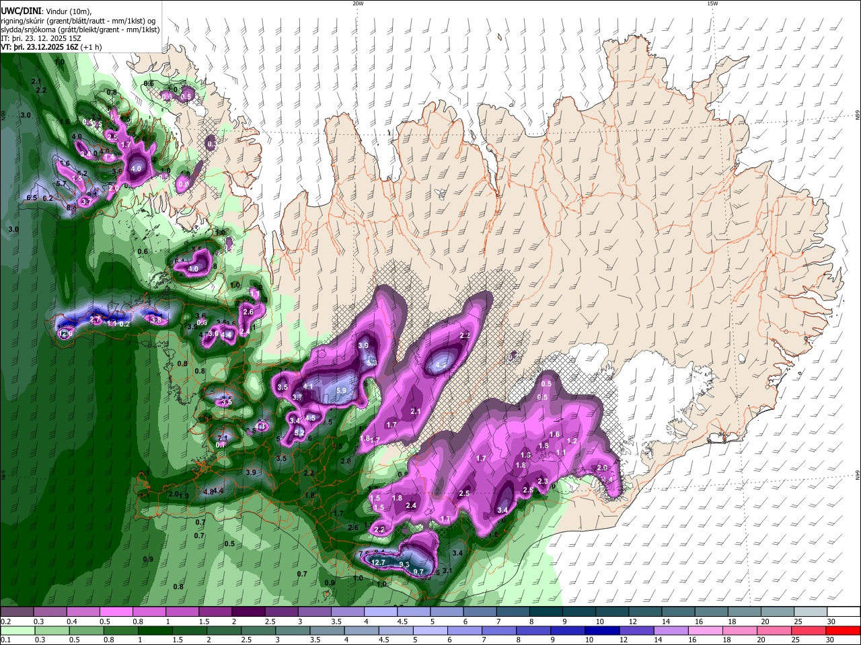Image resolution: width=861 pixels, height=645 pixels.
Task: Click the 'rigning/skúrir' legend description line
Action: (x=79, y=21)
